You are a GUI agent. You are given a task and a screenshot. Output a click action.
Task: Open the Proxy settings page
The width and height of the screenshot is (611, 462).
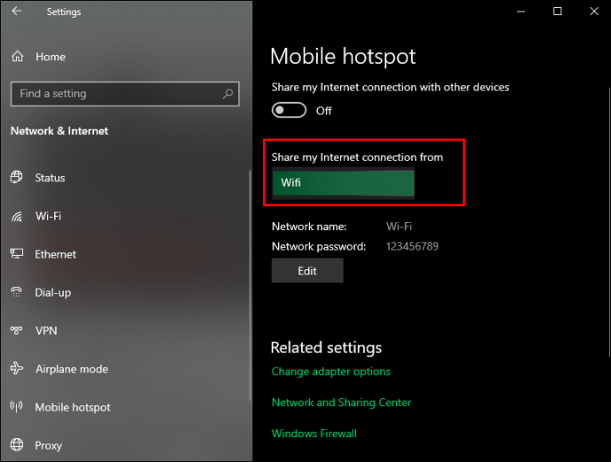point(49,445)
